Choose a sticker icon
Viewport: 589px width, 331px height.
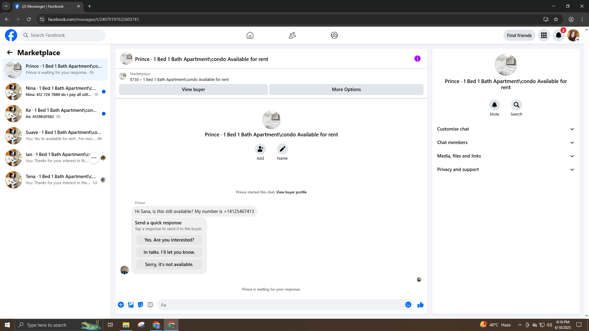click(x=141, y=305)
